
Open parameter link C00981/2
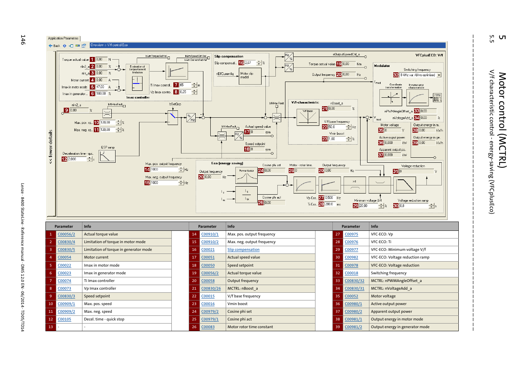coord(353,327)
